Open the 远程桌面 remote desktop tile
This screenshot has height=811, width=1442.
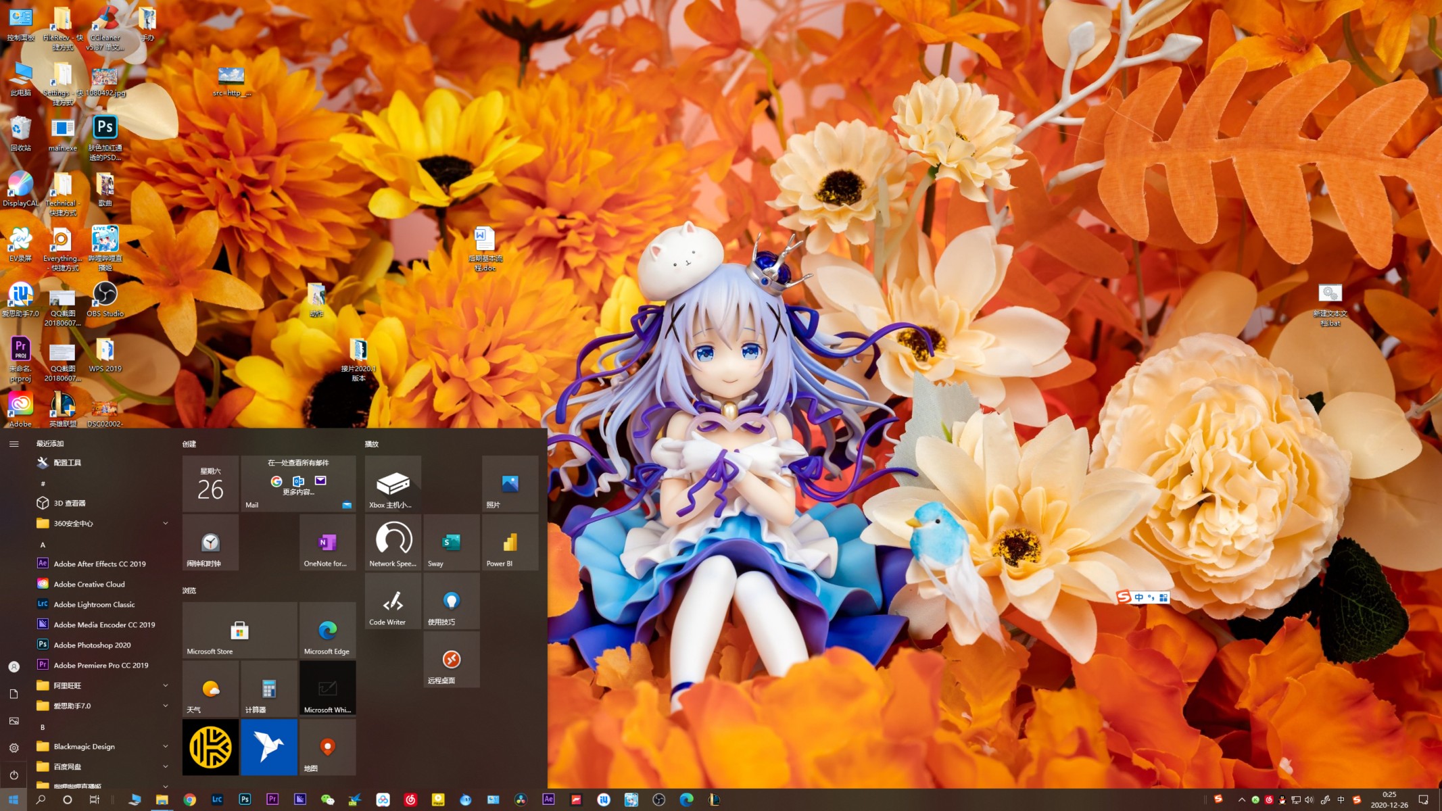coord(452,660)
